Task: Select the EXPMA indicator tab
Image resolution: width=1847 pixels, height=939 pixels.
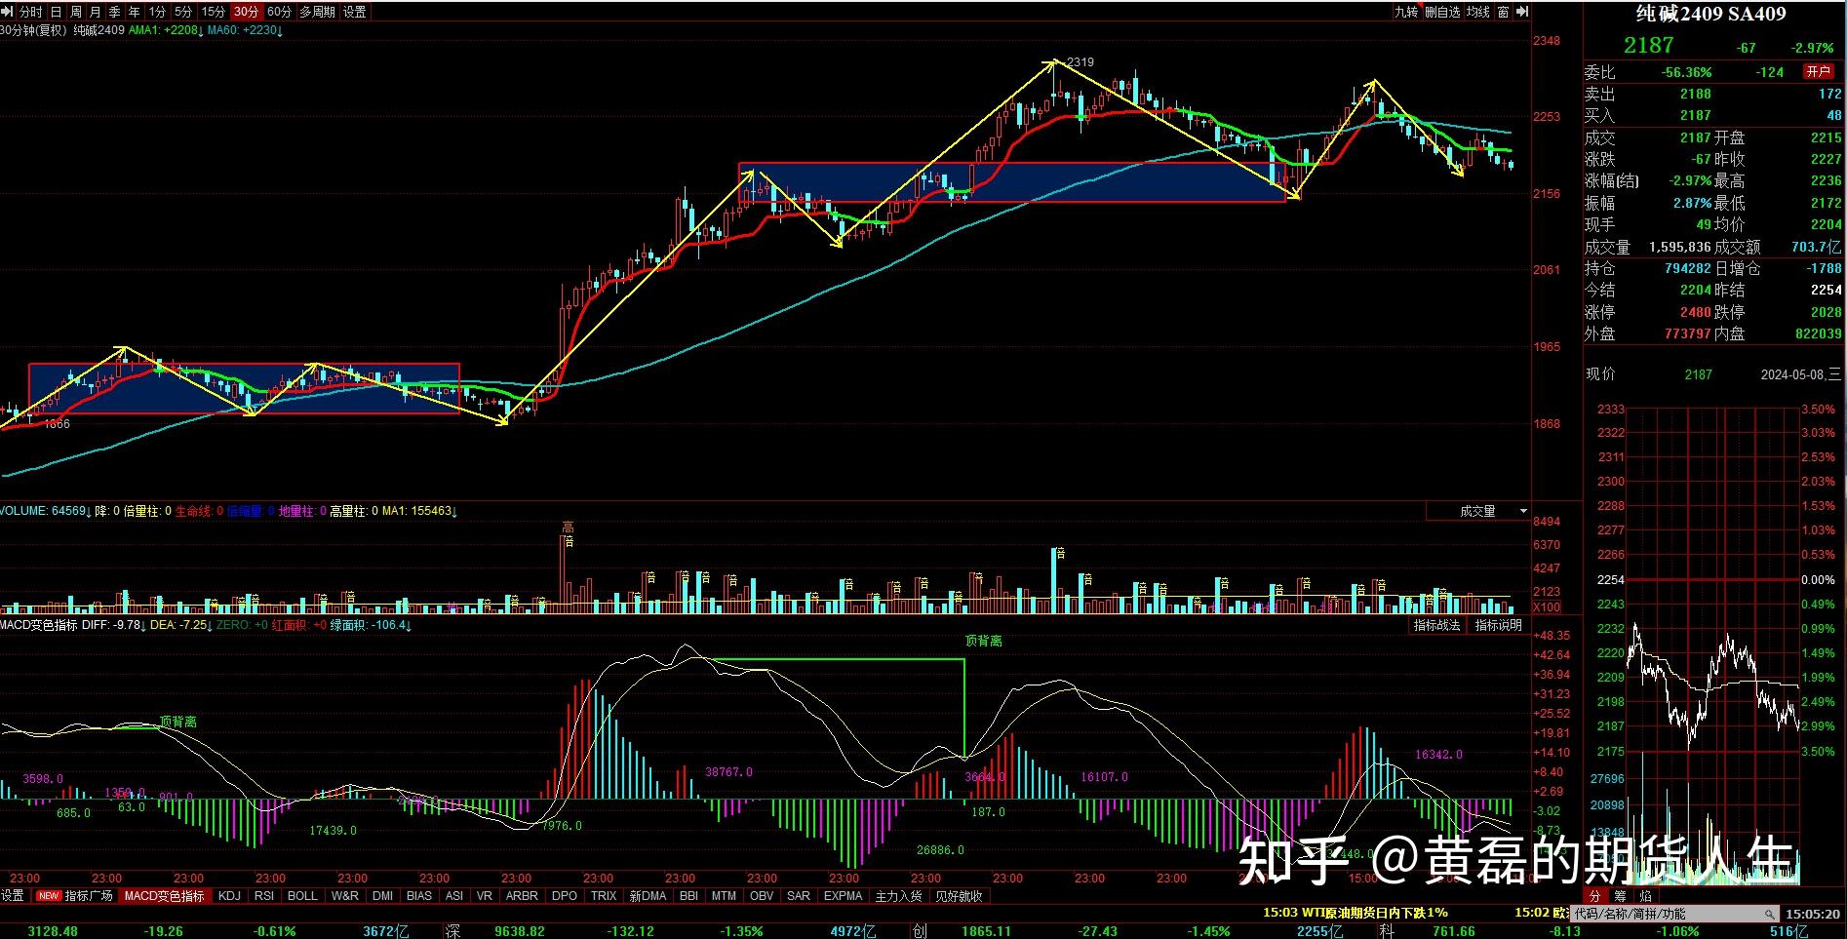Action: (844, 896)
